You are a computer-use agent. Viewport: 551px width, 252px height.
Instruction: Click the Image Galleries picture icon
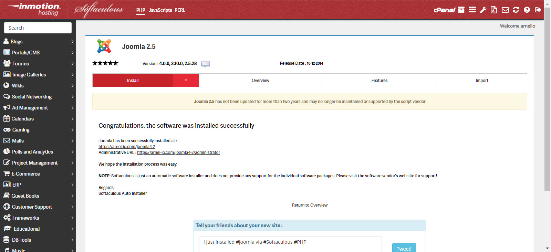[7, 74]
